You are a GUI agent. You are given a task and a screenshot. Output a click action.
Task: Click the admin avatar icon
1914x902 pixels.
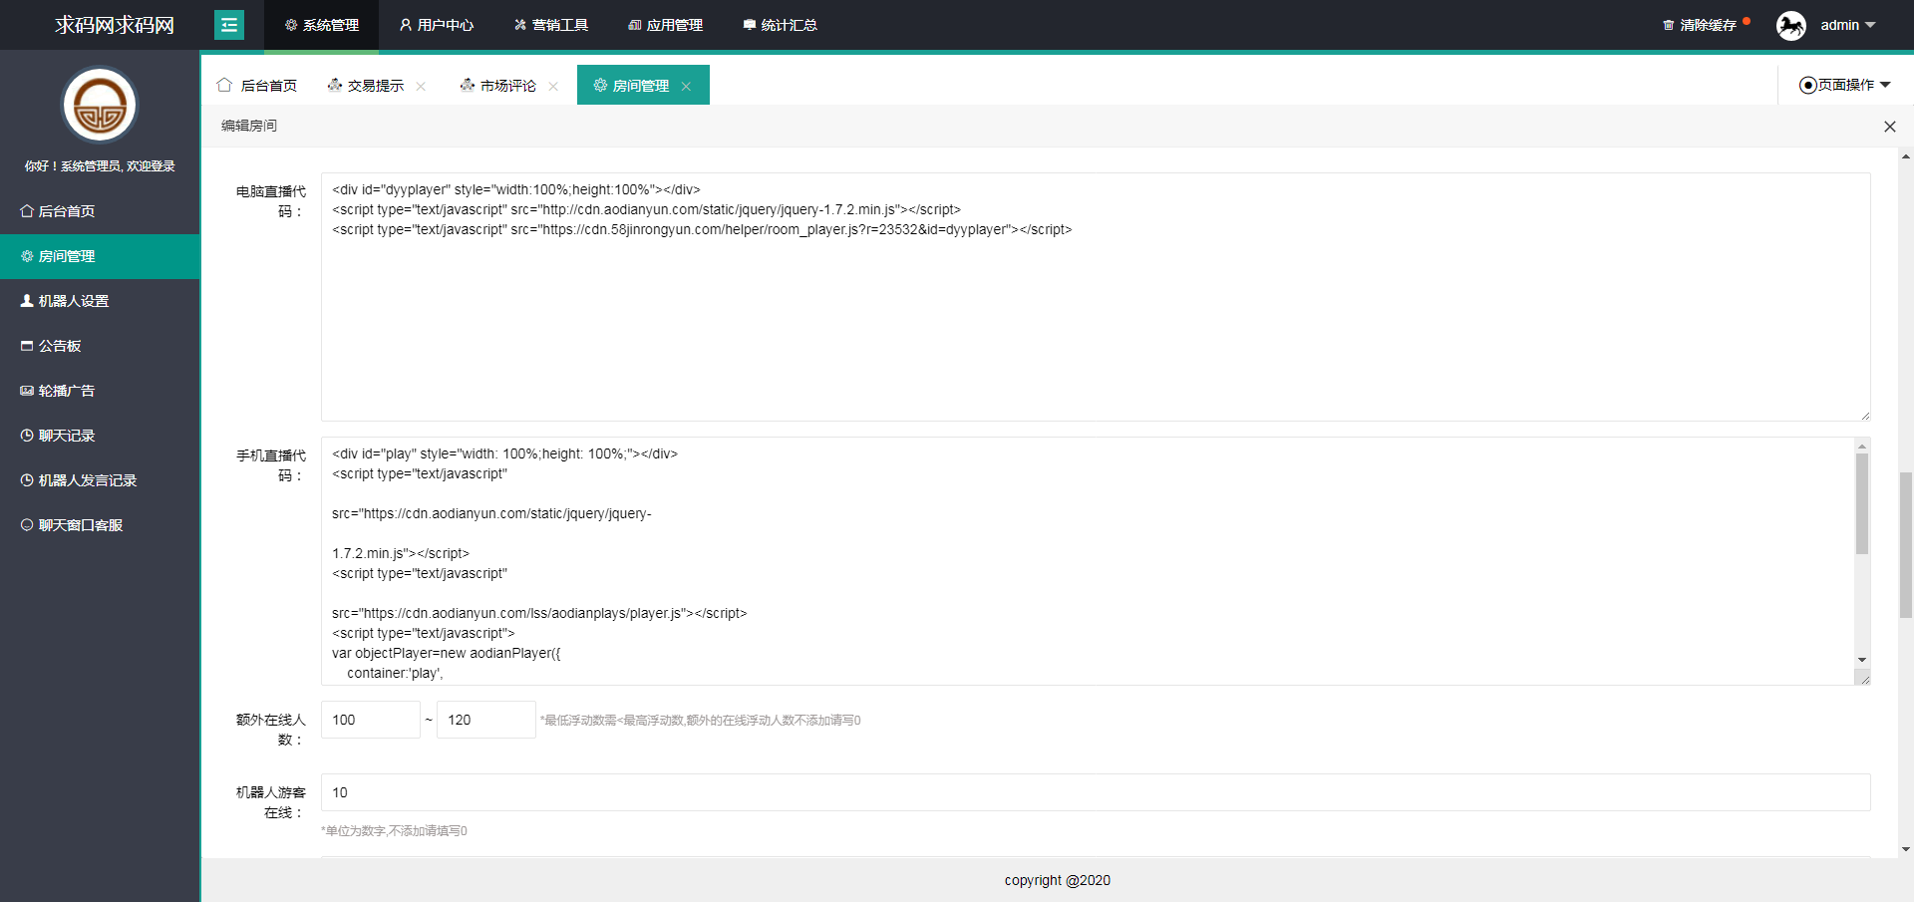click(x=1790, y=25)
